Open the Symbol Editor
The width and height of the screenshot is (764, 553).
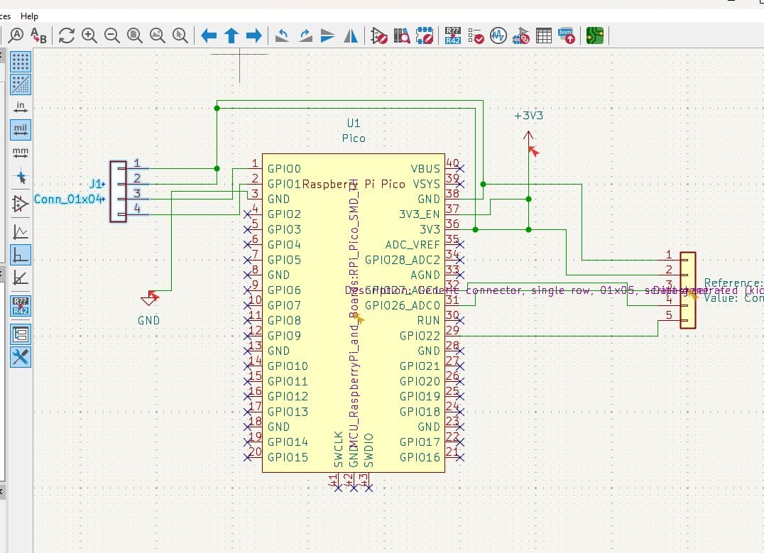tap(379, 35)
